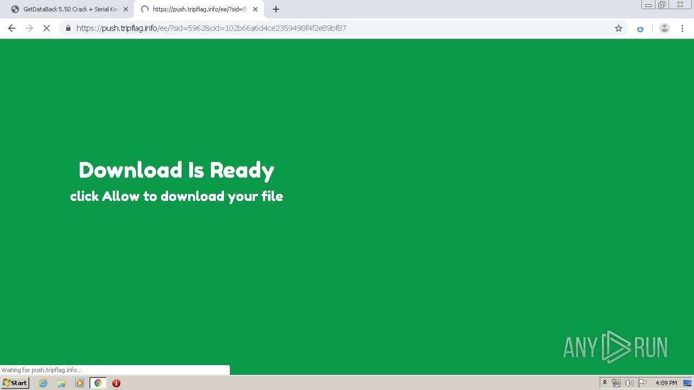This screenshot has height=390, width=694.
Task: Open a new tab with the plus button
Action: point(276,9)
